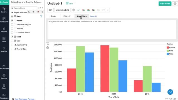Open the Data sidebar section
This screenshot has width=178, height=100.
(4, 39)
